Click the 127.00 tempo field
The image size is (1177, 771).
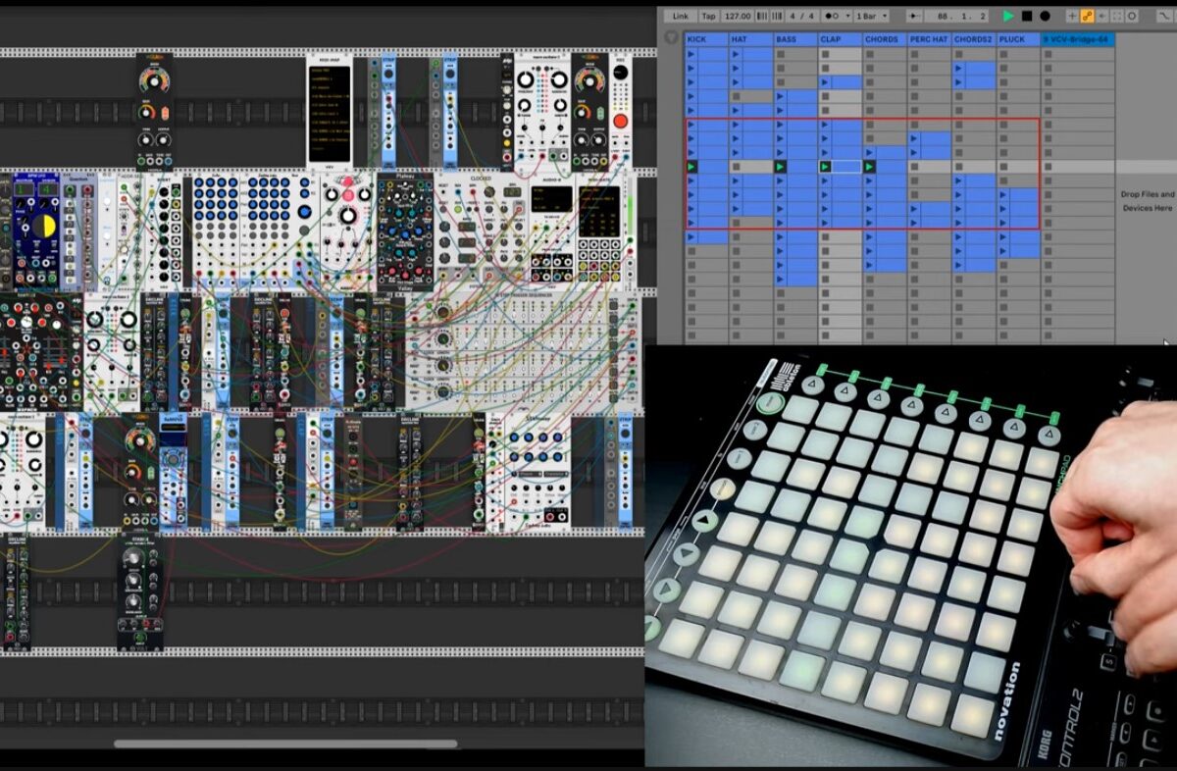738,16
